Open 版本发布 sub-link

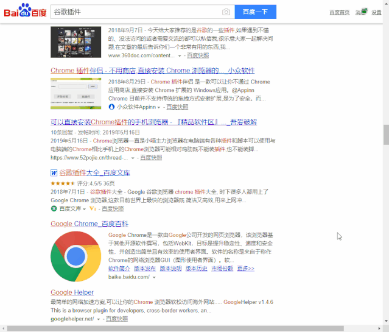[145, 269]
